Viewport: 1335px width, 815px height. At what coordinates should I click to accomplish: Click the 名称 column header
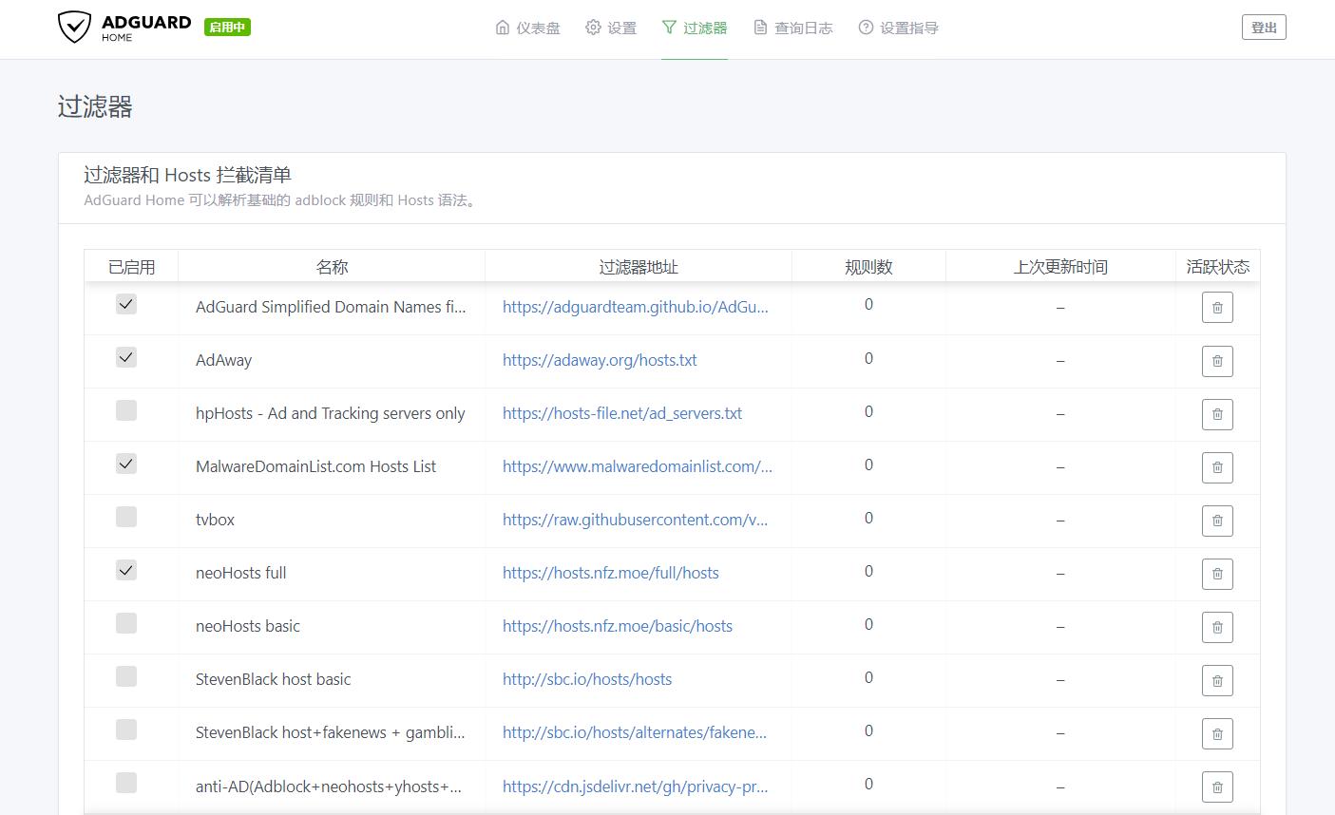tap(332, 267)
